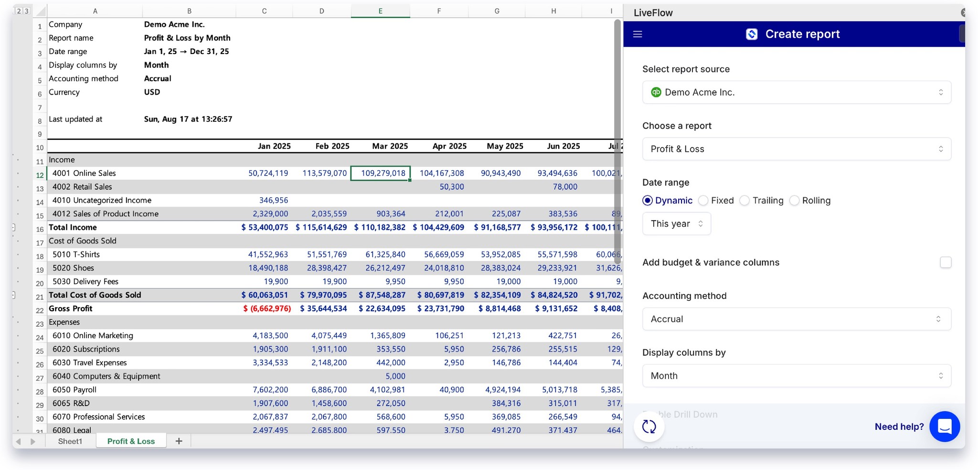Switch to the Sheet1 tab

click(70, 441)
